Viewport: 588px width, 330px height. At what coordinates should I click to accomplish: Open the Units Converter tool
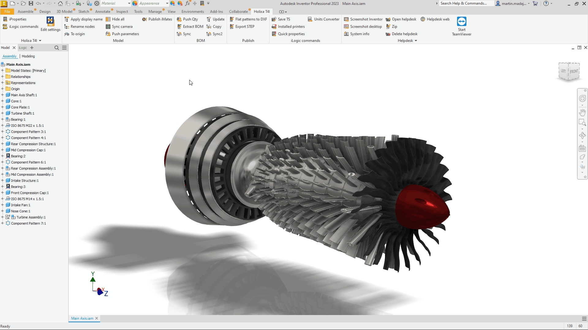(323, 19)
